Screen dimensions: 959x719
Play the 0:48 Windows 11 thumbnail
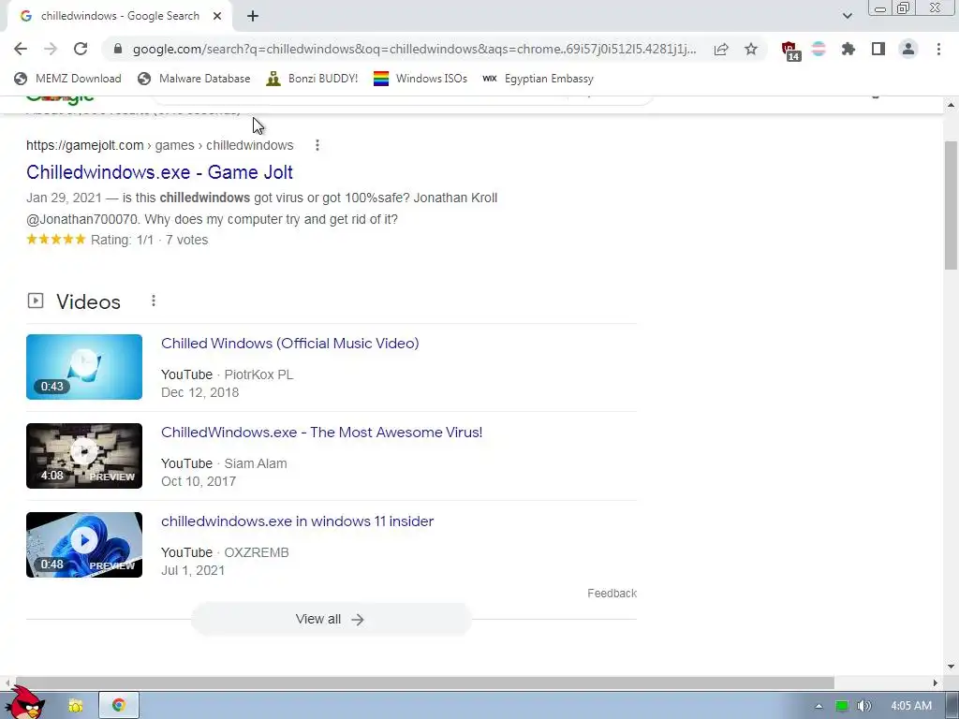(84, 545)
